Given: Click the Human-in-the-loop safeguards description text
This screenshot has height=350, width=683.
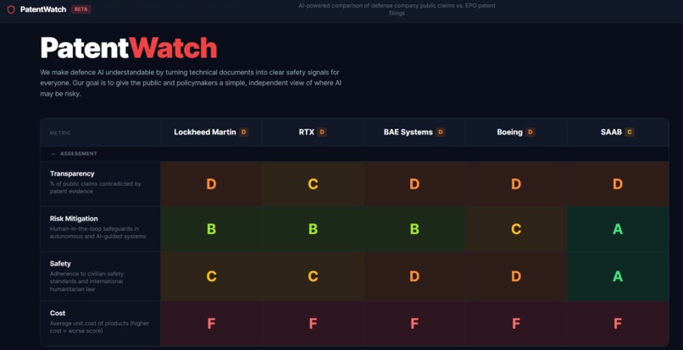Looking at the screenshot, I should coord(97,232).
